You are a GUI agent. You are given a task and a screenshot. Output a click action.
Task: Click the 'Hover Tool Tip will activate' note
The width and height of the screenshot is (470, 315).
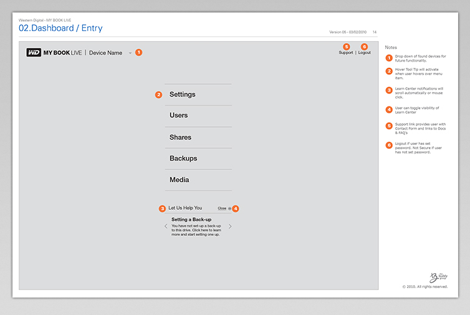418,73
